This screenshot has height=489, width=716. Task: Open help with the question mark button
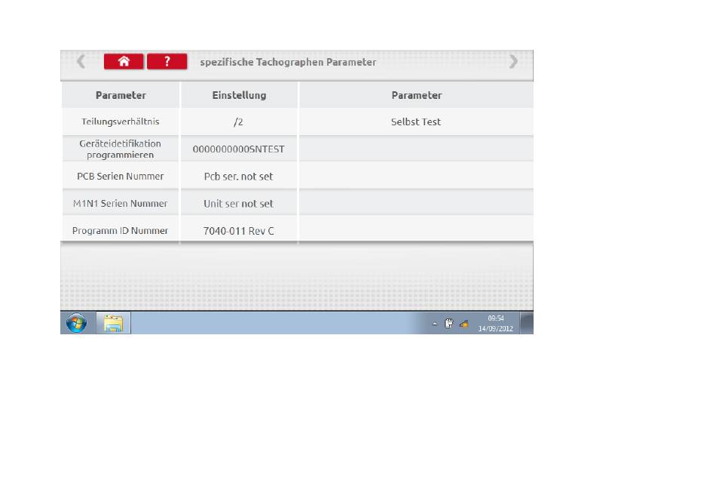pos(167,61)
